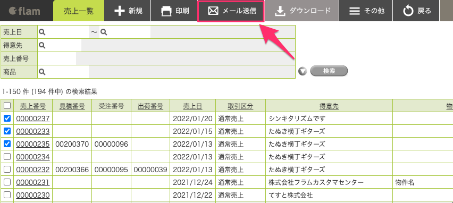453x203 pixels.
Task: Check the row 00000232 checkbox
Action: 7,169
